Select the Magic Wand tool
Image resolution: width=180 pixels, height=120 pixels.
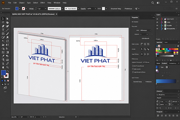coord(3,22)
